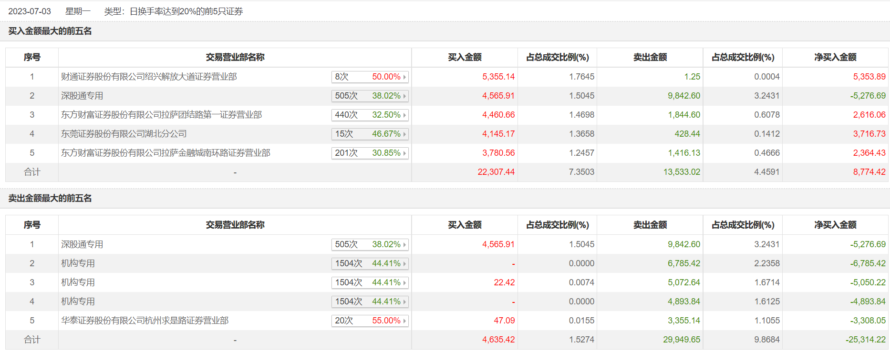Click 1504次 badge arrow in the 5,072.64 row

pyautogui.click(x=404, y=283)
